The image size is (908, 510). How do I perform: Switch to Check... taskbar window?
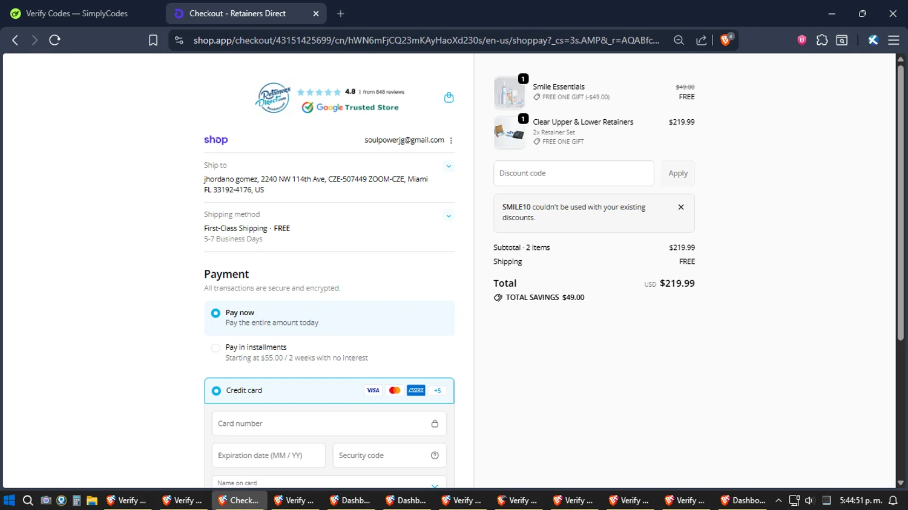239,500
